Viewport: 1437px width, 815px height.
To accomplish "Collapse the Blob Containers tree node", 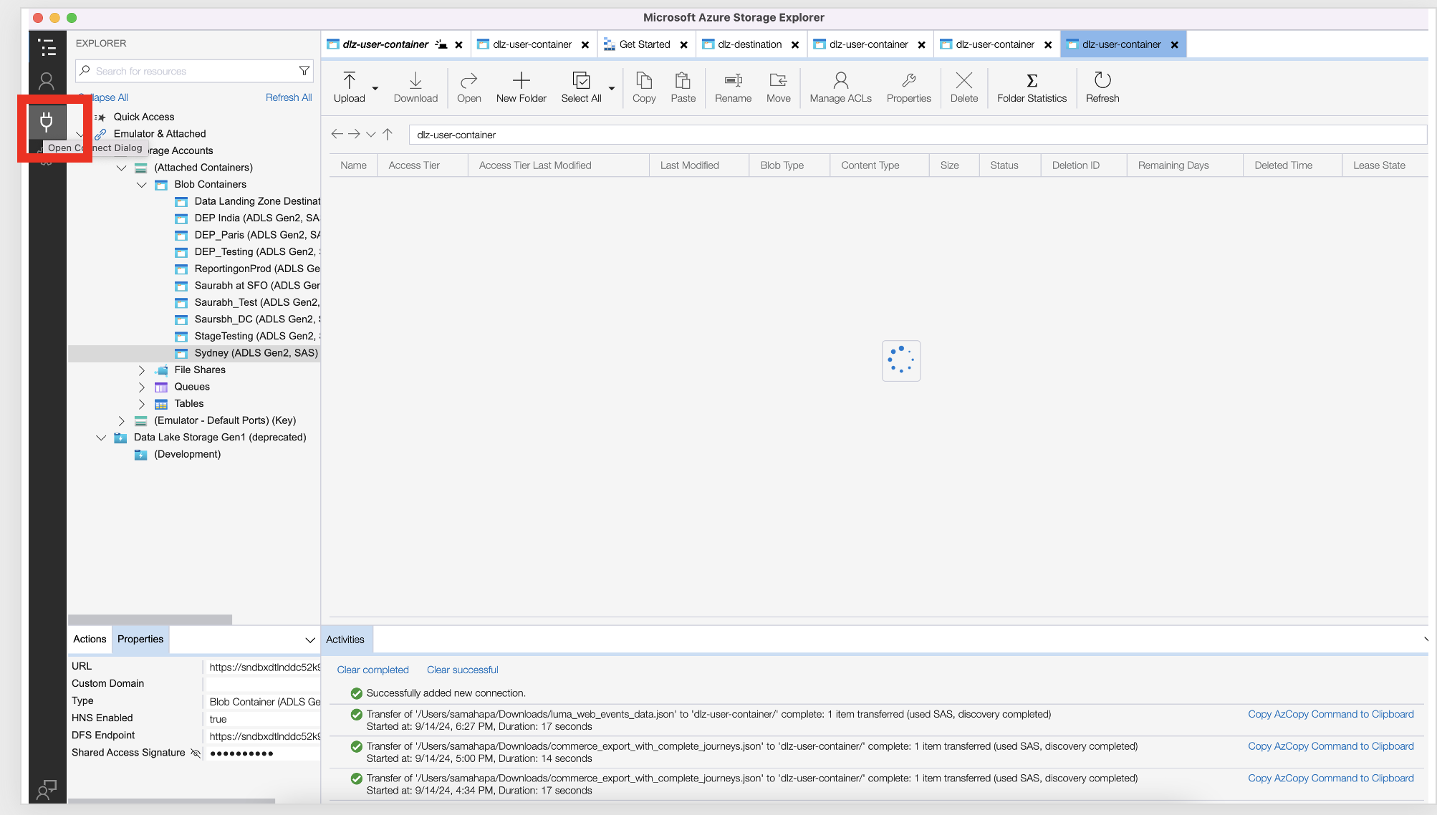I will (142, 185).
